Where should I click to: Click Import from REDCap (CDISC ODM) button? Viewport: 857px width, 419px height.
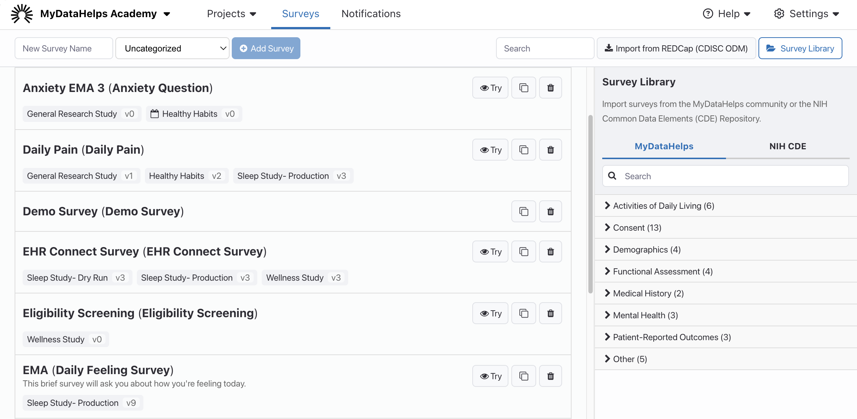[x=676, y=48]
